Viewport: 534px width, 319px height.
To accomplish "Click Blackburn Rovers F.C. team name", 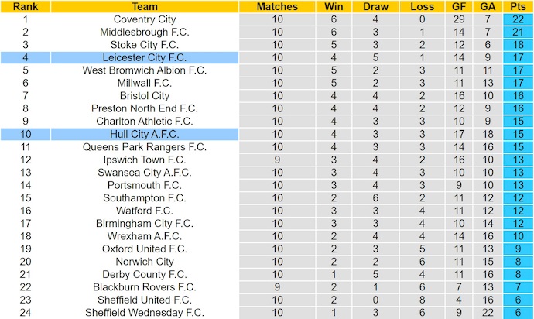I will [x=144, y=286].
